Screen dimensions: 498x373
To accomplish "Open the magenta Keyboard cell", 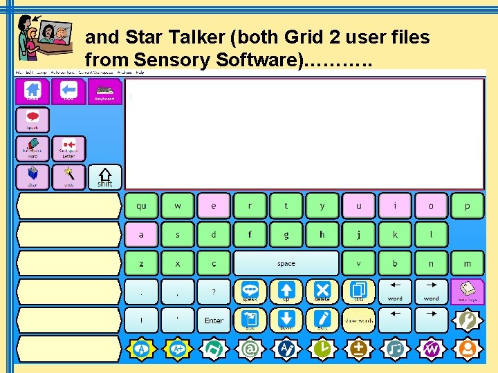I will [105, 91].
